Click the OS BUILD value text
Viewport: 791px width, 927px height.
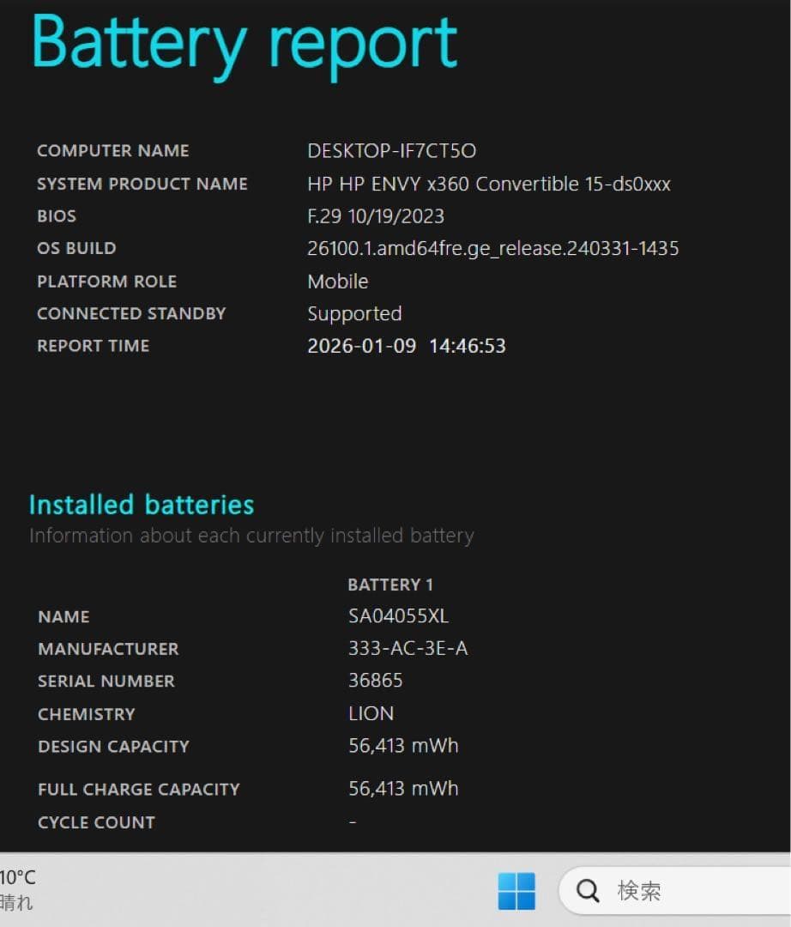pyautogui.click(x=493, y=248)
